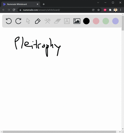Open the ABP Adblock Plus extension

[105, 10]
